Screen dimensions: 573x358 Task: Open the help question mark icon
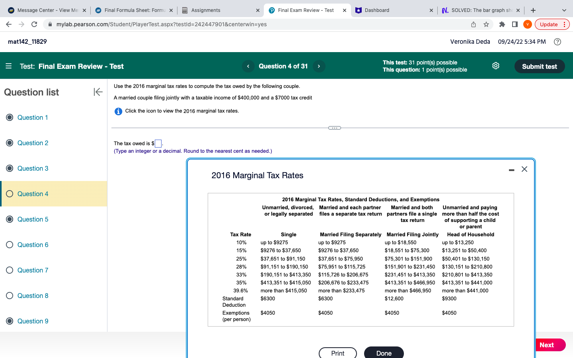point(557,42)
